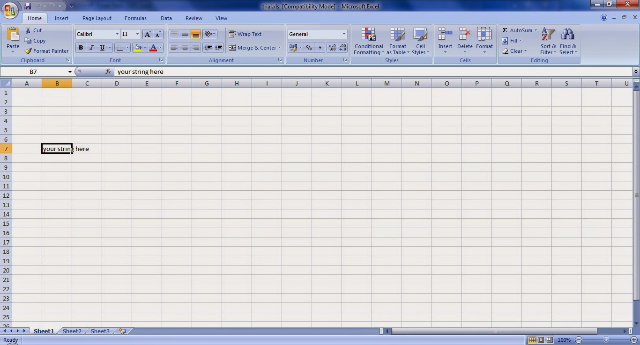
Task: Open the View tab
Action: 221,18
